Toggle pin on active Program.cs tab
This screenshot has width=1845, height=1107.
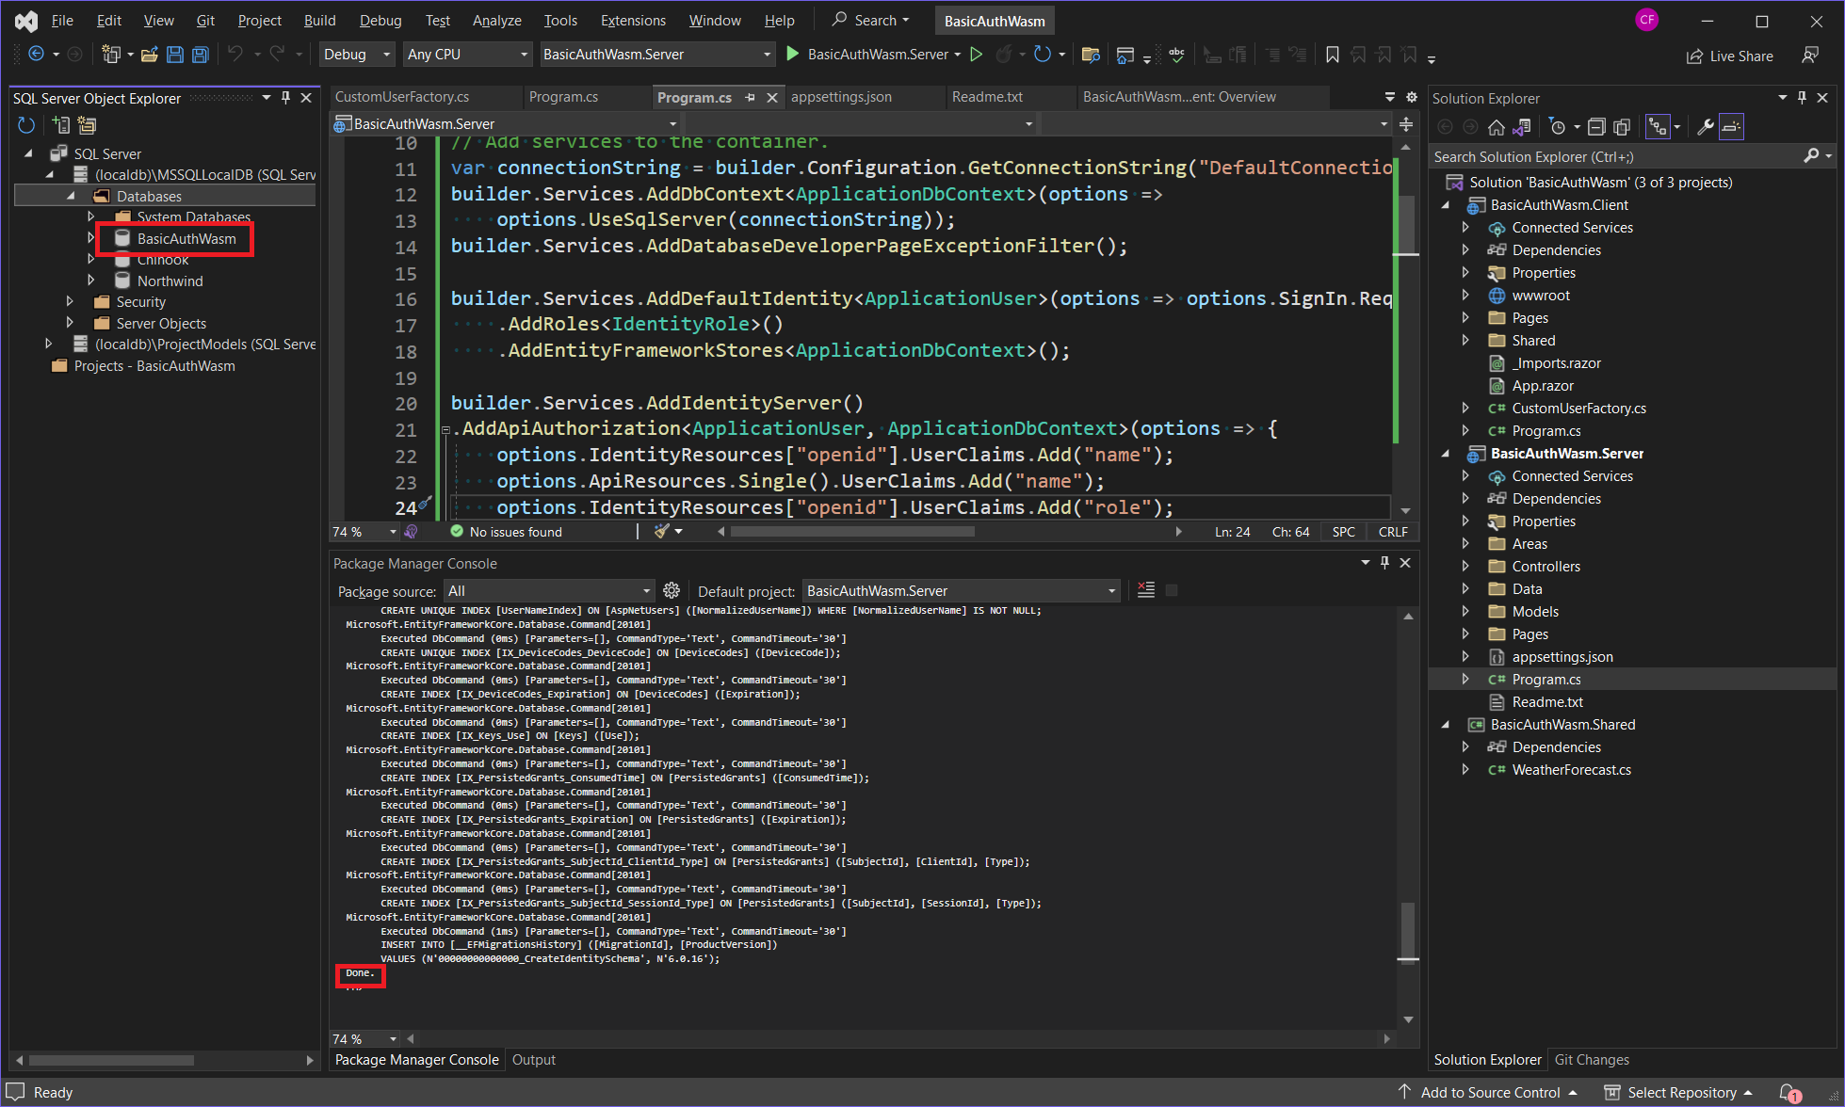point(751,97)
